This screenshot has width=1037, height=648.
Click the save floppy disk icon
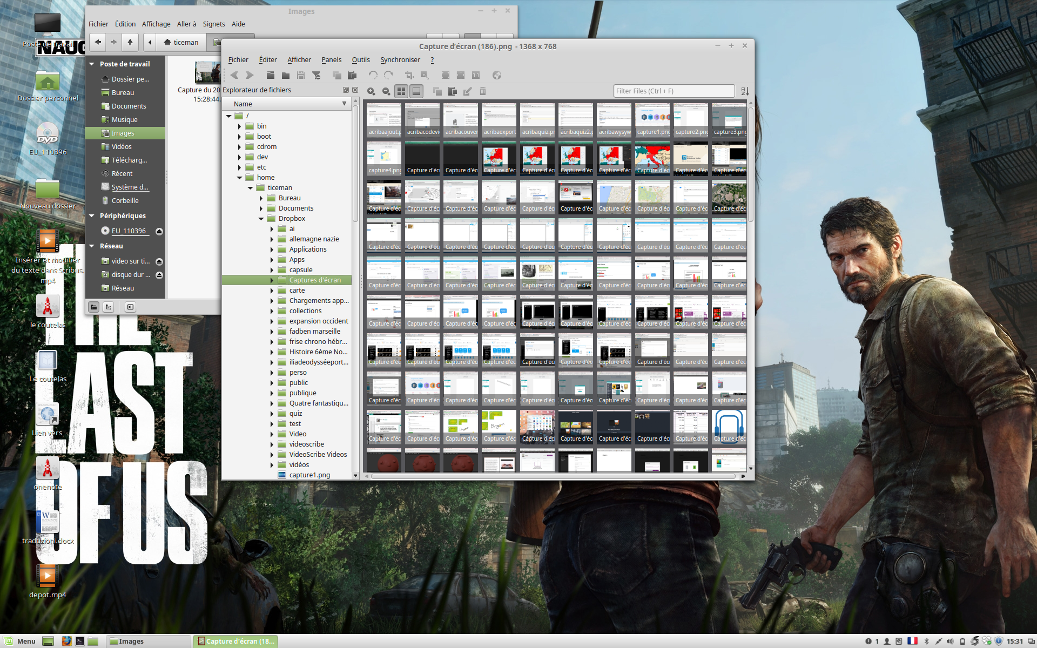[301, 75]
